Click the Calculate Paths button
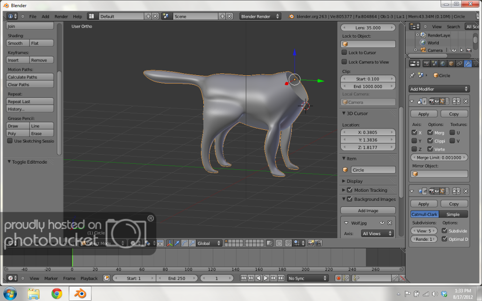Viewport: 482px width, 301px height. 30,77
